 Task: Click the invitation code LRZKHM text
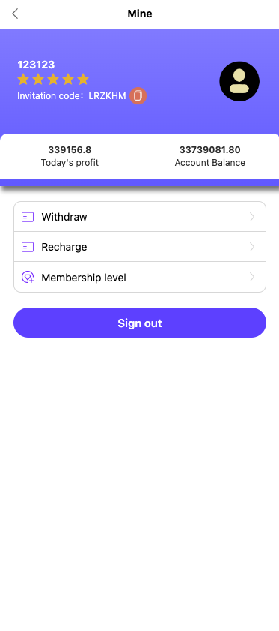point(107,96)
